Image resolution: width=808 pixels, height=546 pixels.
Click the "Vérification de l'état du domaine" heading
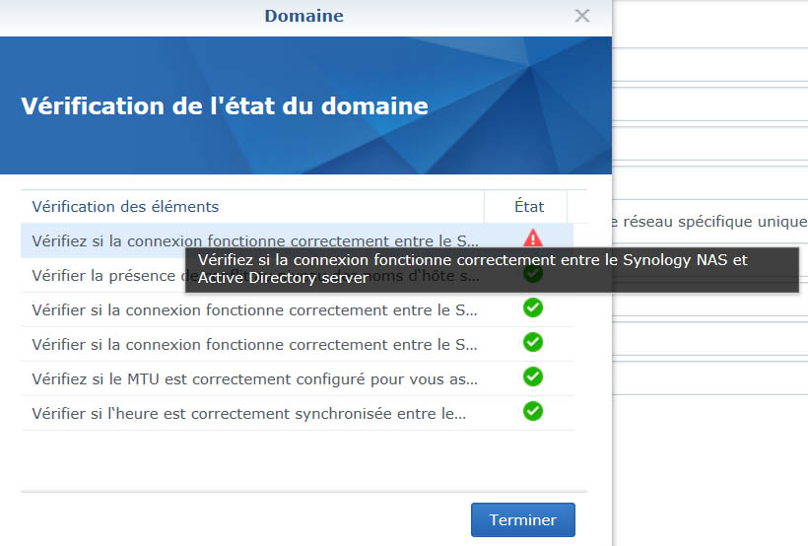pos(224,106)
